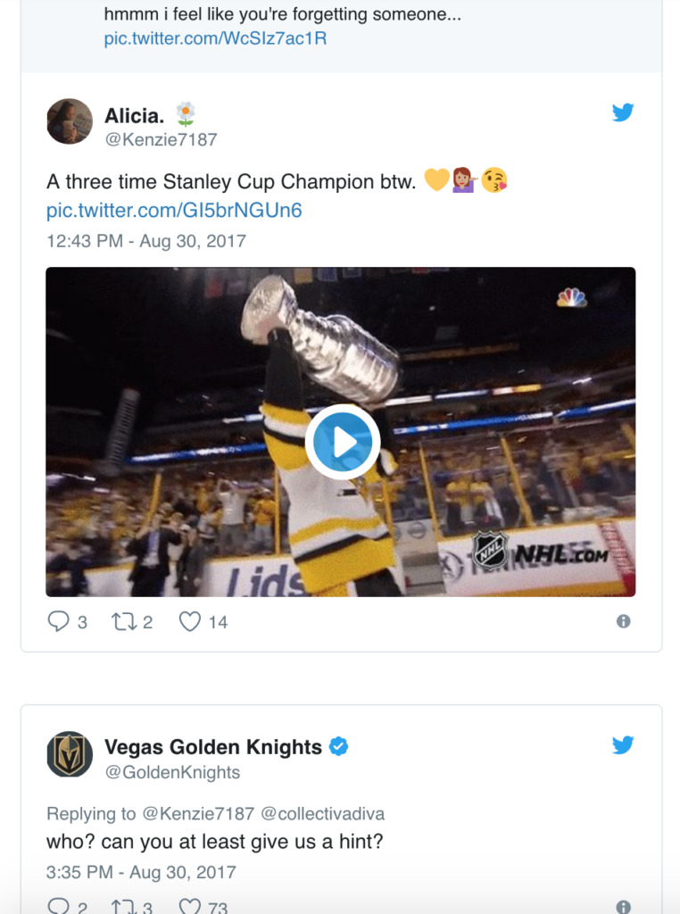
Task: Click the 3:35 PM - Aug 30, 2017 timestamp
Action: click(141, 872)
